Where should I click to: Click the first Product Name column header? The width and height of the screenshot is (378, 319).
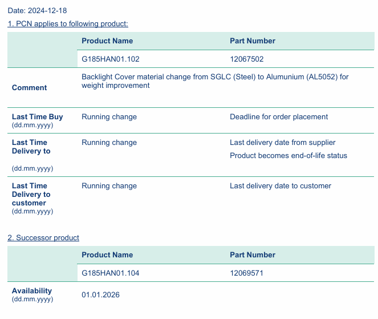(107, 41)
